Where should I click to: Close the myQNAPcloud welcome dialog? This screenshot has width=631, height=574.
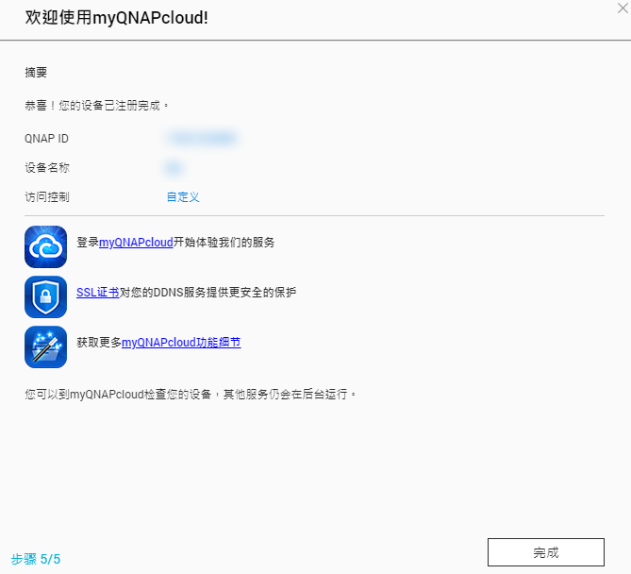pos(618,8)
